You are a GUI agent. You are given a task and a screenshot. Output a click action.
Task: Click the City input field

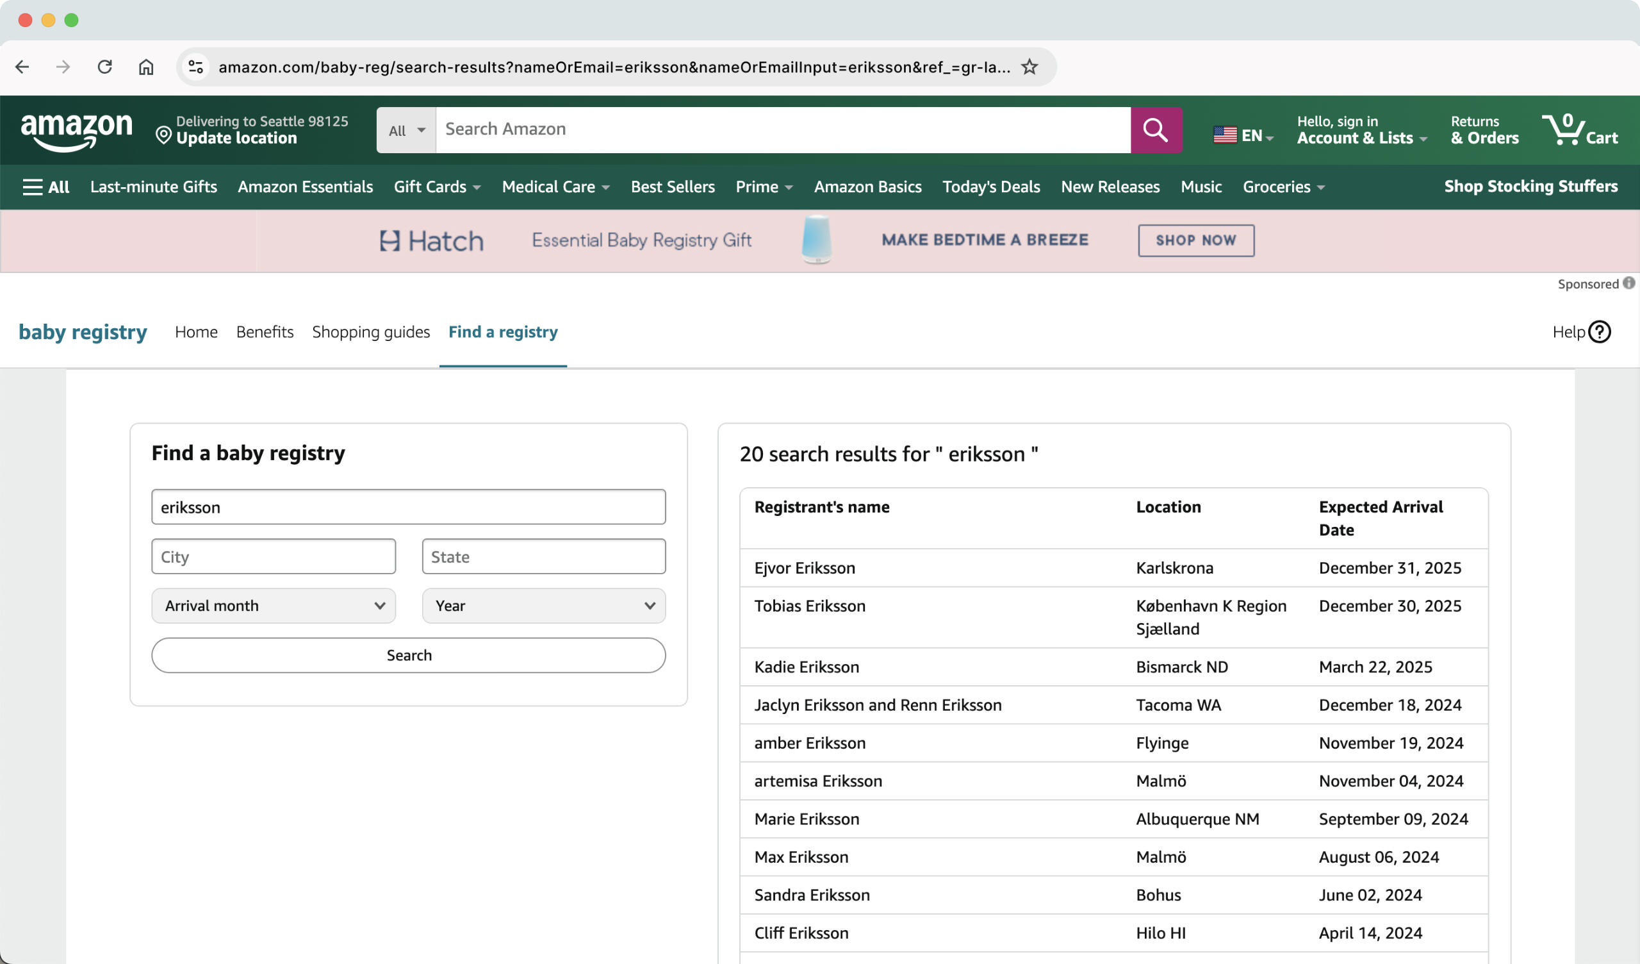tap(274, 556)
